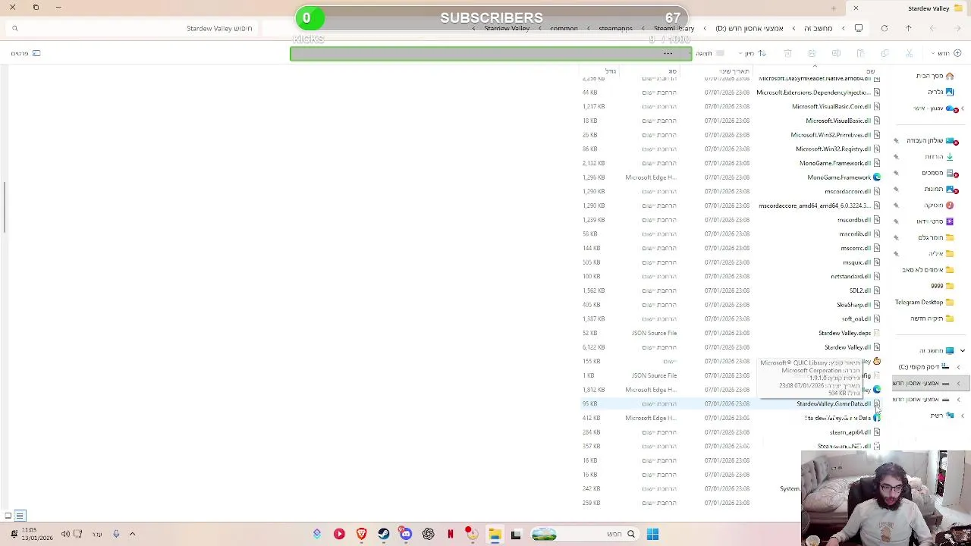Click מחשב זה in the breadcrumb path
The width and height of the screenshot is (971, 546).
818,28
